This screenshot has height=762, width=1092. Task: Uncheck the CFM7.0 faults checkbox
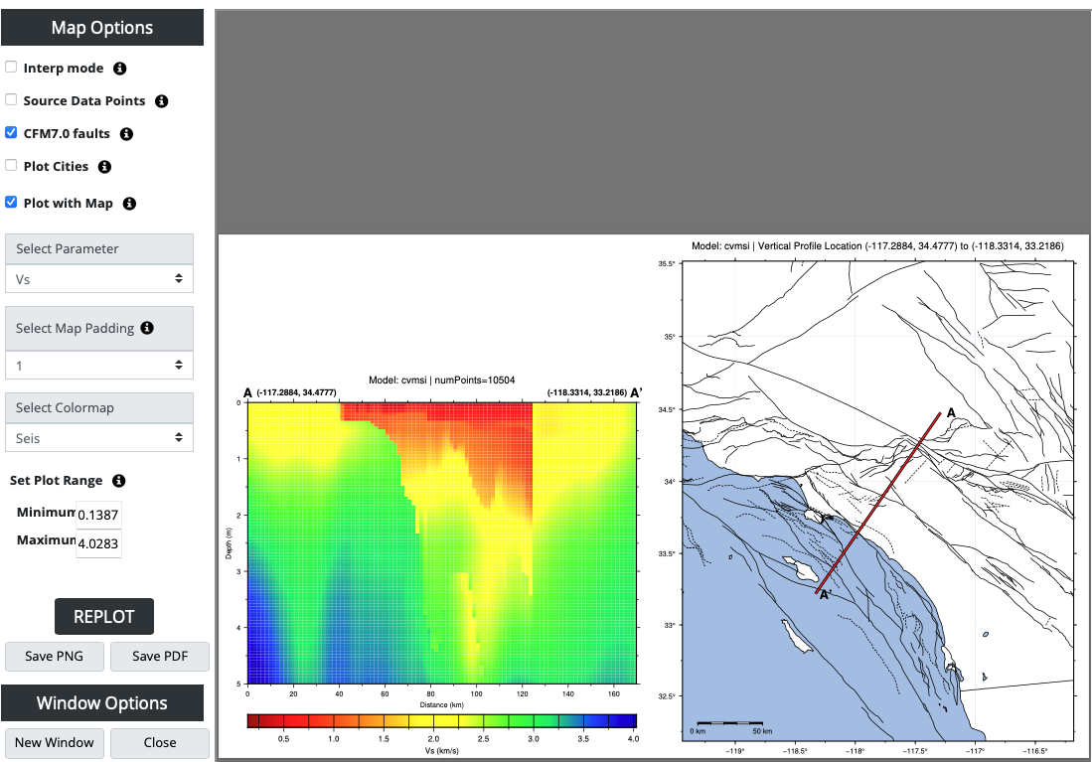point(11,133)
